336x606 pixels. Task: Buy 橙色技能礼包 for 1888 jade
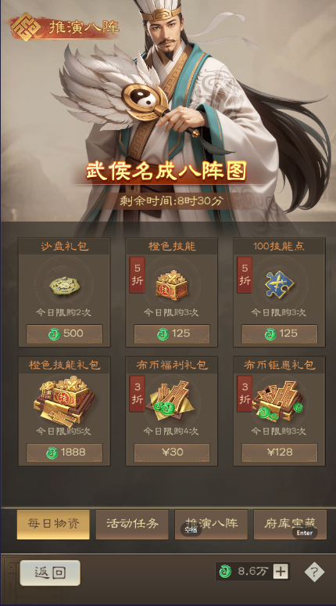pos(64,453)
